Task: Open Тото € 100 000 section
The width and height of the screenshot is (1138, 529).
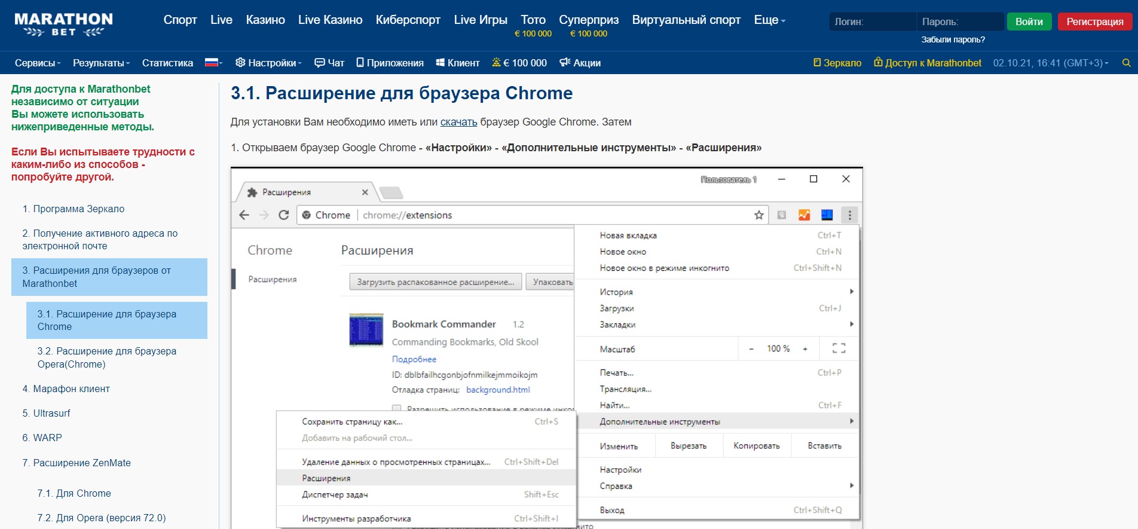Action: (533, 26)
